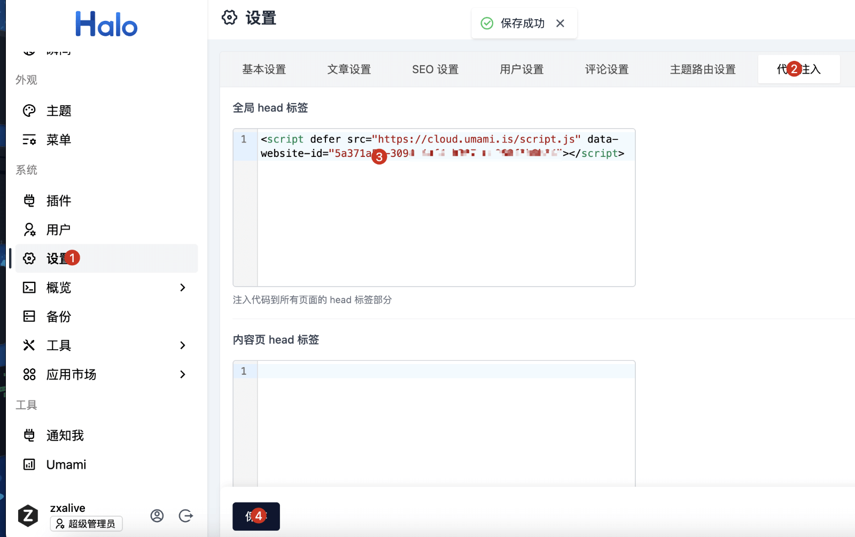Click the Umami statistics icon in sidebar
The image size is (855, 537).
pyautogui.click(x=29, y=464)
